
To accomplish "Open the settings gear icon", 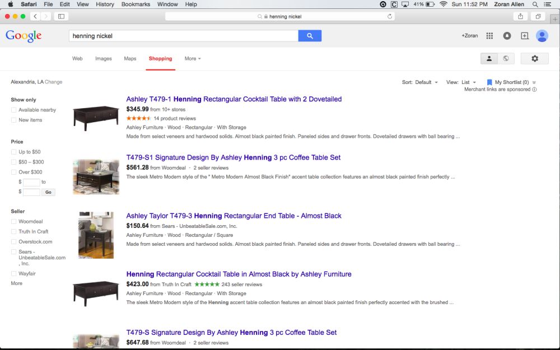I will click(x=535, y=59).
